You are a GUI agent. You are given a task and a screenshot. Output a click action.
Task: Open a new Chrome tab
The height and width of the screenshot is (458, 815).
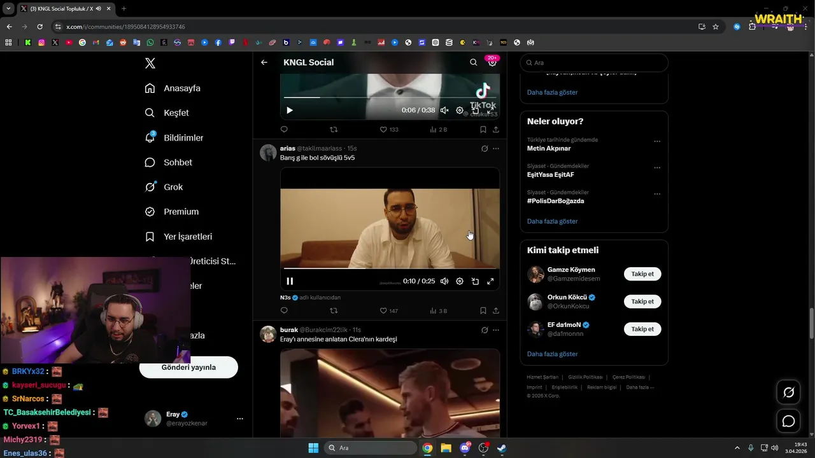tap(124, 8)
